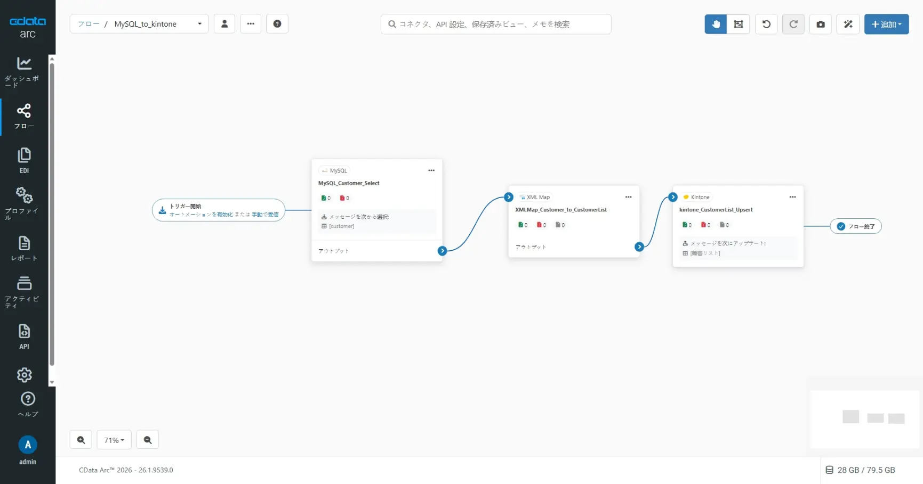Expand the MySQL_to_kintone flow dropdown

click(199, 24)
